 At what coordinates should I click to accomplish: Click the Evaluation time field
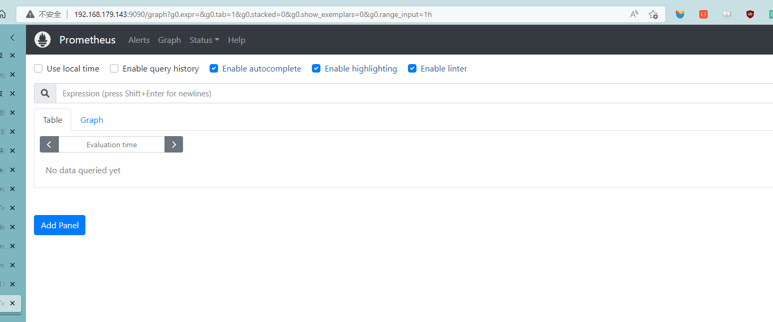point(111,145)
